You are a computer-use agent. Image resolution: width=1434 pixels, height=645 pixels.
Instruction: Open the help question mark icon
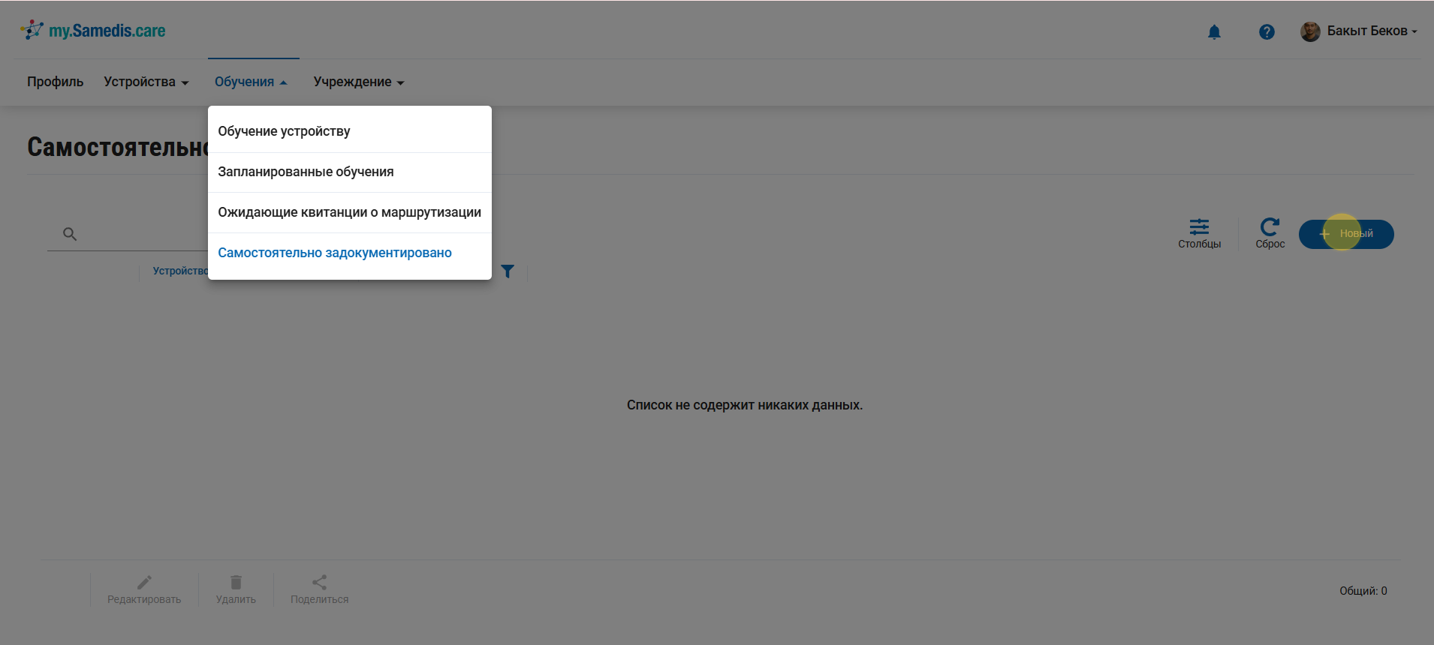(x=1267, y=32)
